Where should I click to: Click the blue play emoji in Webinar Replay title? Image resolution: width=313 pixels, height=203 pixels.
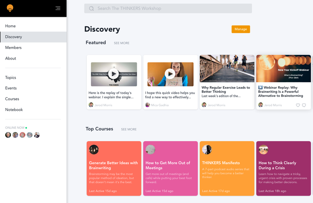(260, 87)
